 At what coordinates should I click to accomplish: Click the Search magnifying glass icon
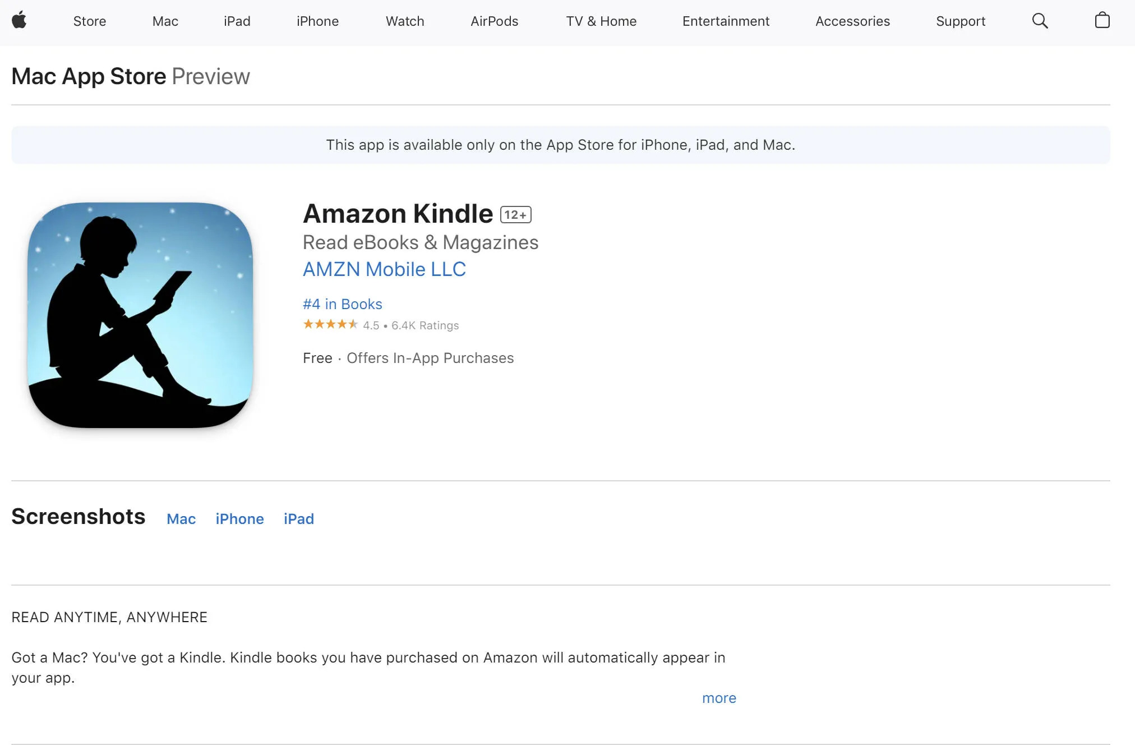(x=1040, y=21)
